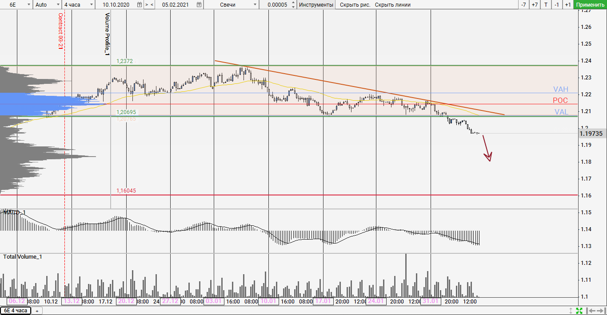Toggle drawings off with 'Скрыть рис.'
This screenshot has width=607, height=315.
coord(355,5)
